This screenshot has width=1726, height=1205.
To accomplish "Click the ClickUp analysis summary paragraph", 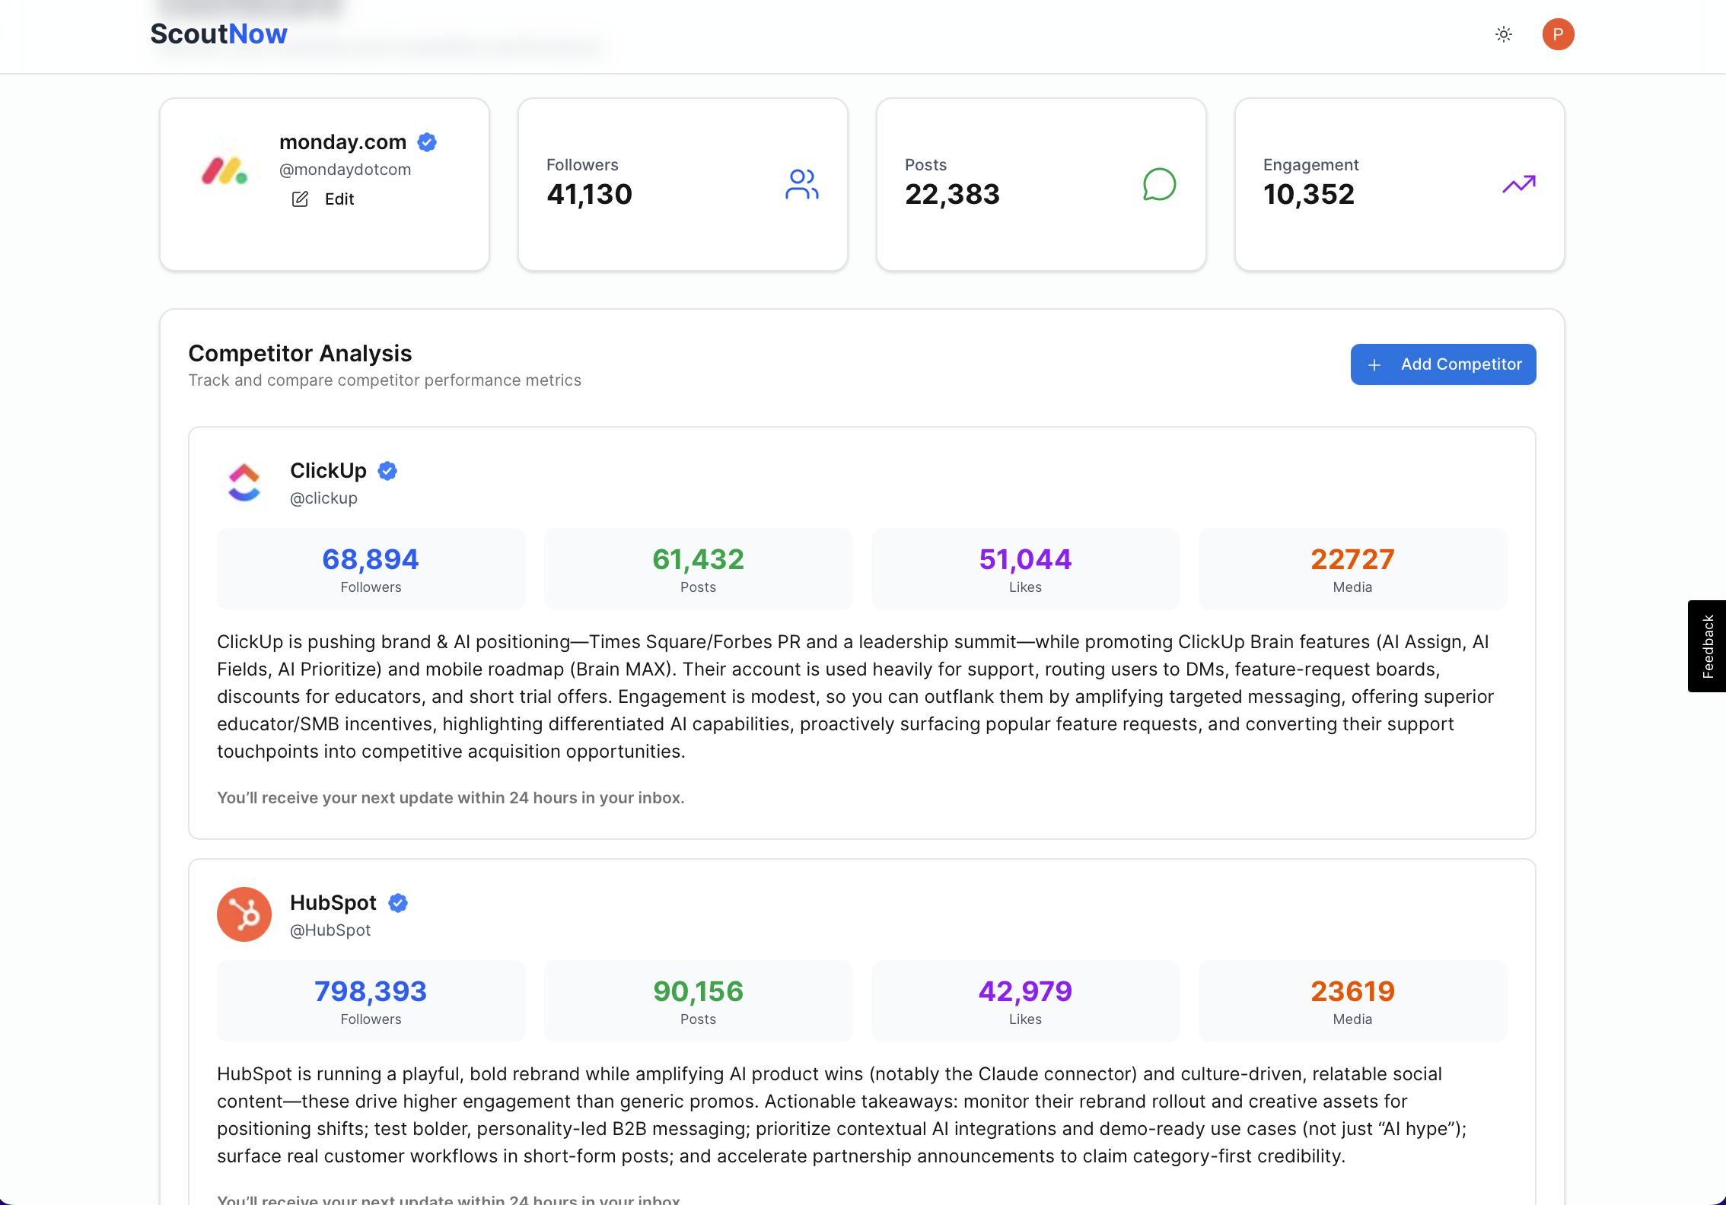I will (x=856, y=697).
